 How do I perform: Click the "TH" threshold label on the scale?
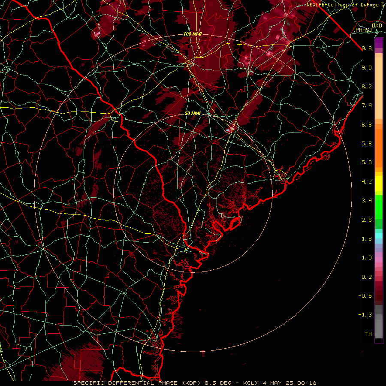point(368,334)
